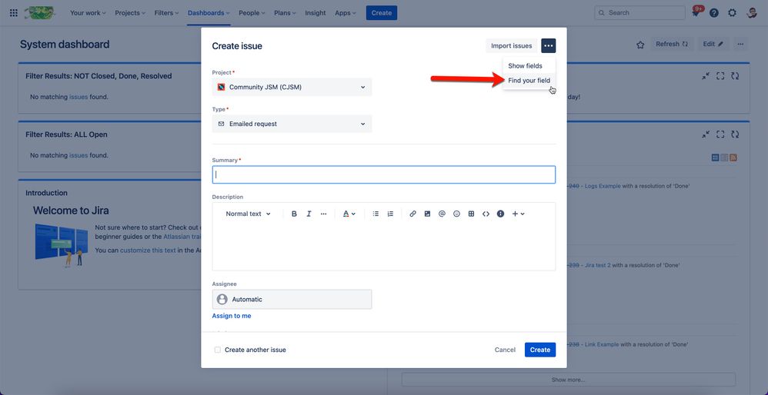
Task: Open the app switcher grid icon
Action: (14, 13)
